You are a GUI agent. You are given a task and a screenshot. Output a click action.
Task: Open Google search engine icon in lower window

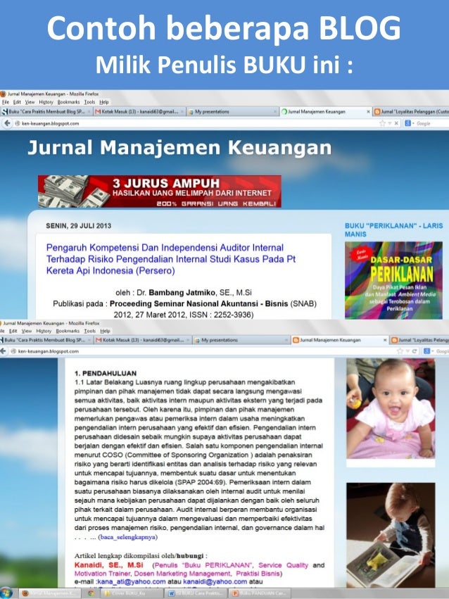click(427, 351)
